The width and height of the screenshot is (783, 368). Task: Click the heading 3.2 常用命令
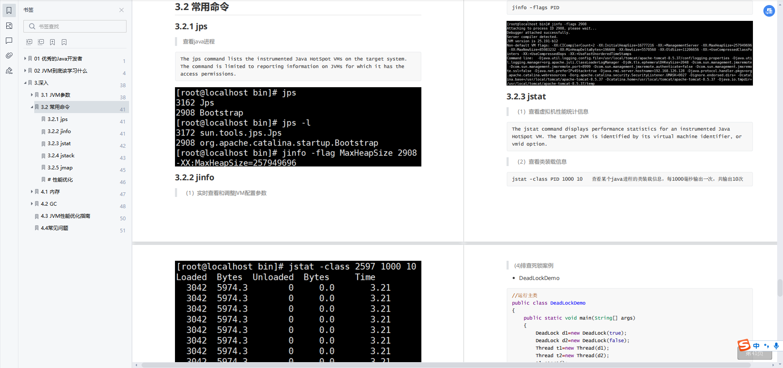pos(202,7)
